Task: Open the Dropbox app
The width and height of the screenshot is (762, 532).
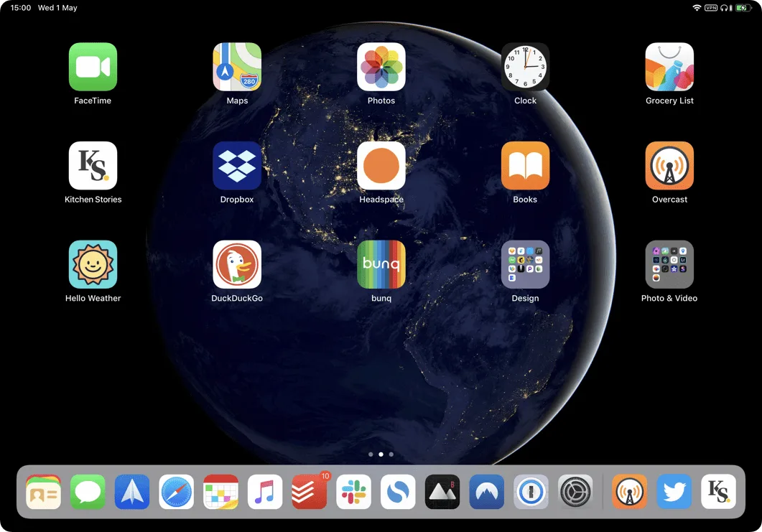Action: click(237, 166)
